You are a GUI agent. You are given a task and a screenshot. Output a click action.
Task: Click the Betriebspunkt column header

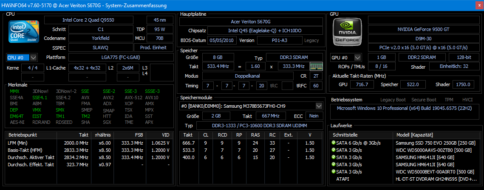[x=31, y=134]
